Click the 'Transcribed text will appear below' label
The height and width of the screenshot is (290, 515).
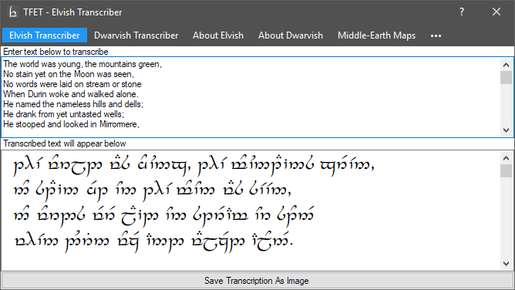click(65, 143)
